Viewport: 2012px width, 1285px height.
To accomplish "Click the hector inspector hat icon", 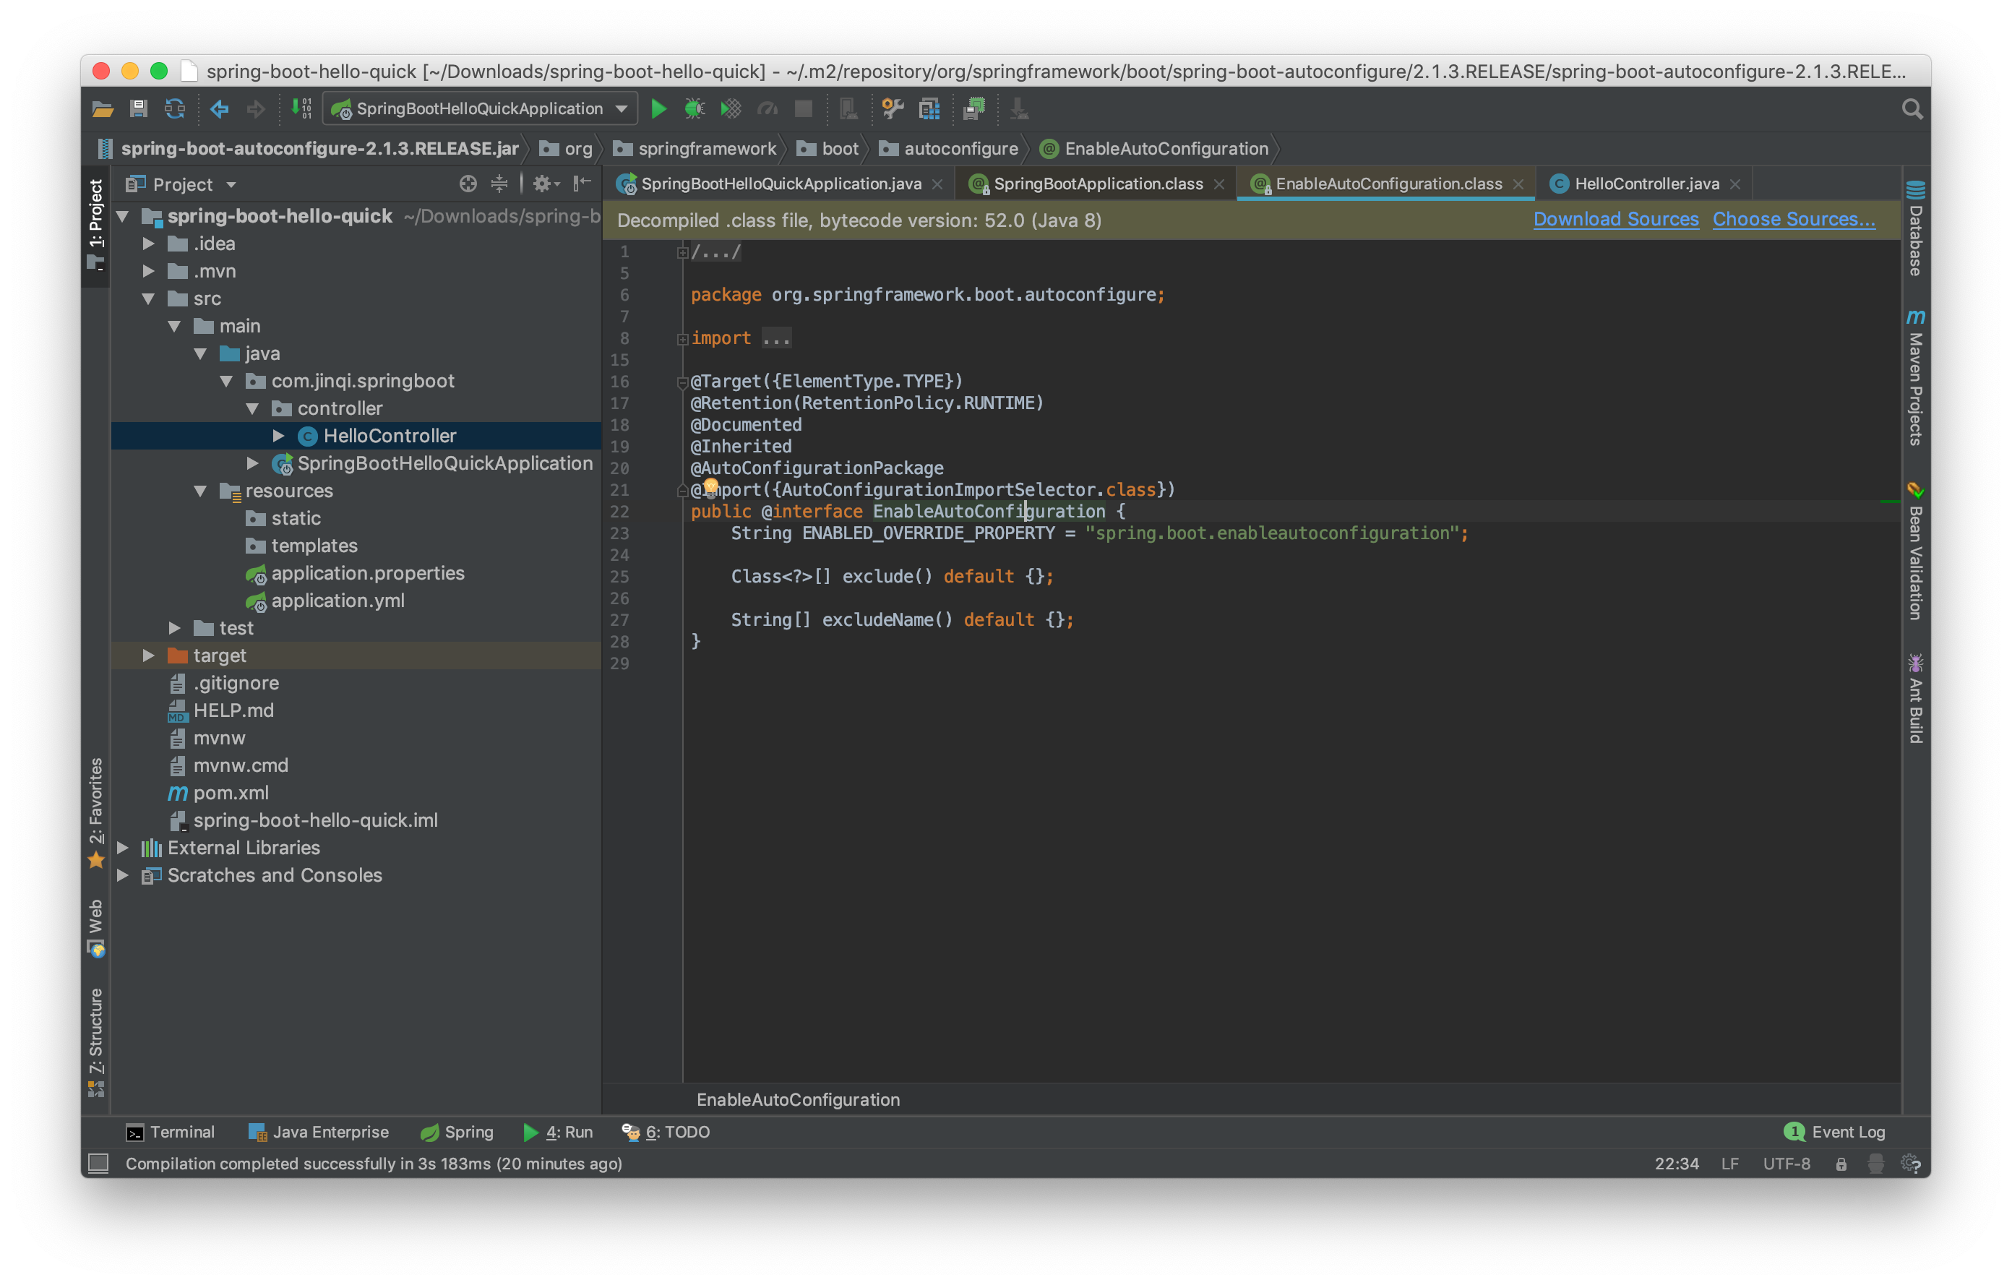I will coord(1876,1163).
